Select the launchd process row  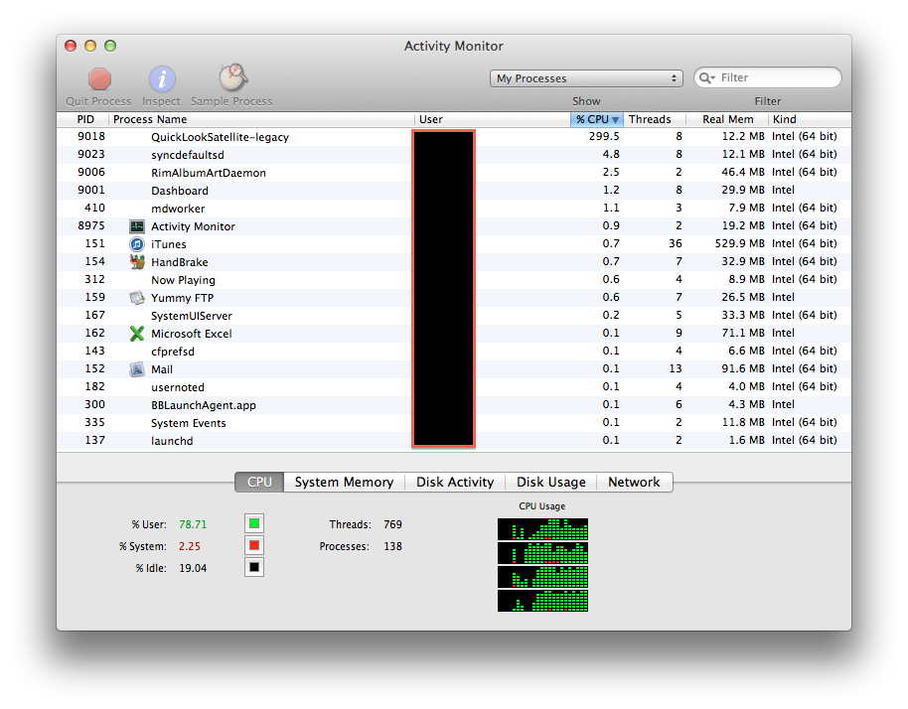pos(454,441)
